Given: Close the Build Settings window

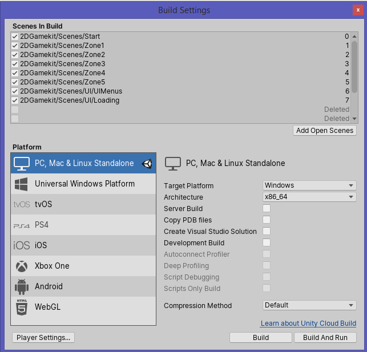Looking at the screenshot, I should click(358, 10).
